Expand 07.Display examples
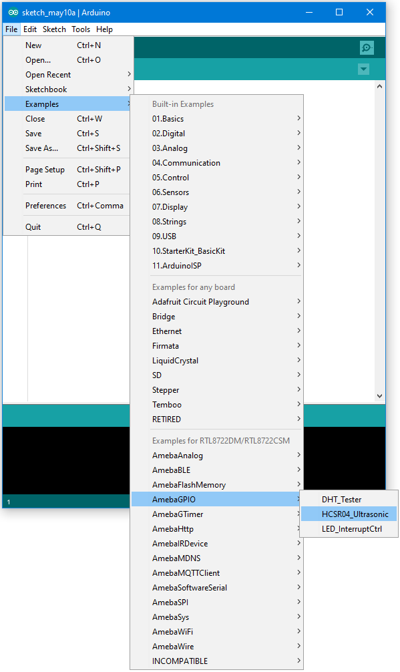Viewport: 400px width, 672px height. point(217,207)
